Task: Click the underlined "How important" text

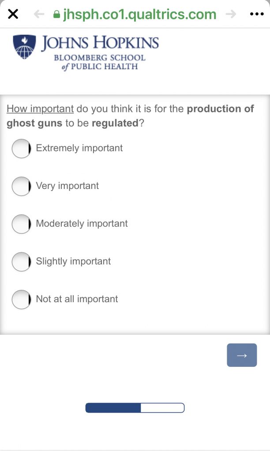Action: [x=40, y=109]
